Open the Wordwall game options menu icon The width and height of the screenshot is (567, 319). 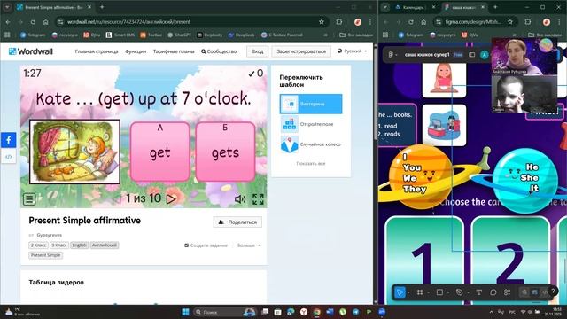point(29,198)
